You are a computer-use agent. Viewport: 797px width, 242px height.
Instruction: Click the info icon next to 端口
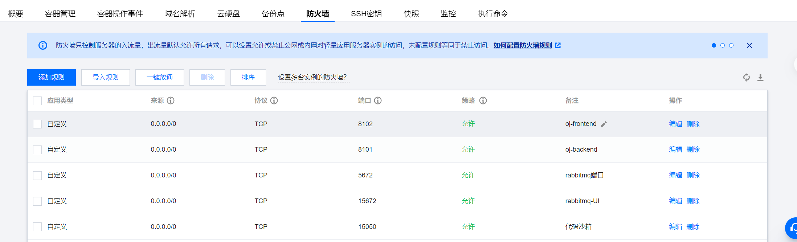coord(378,101)
